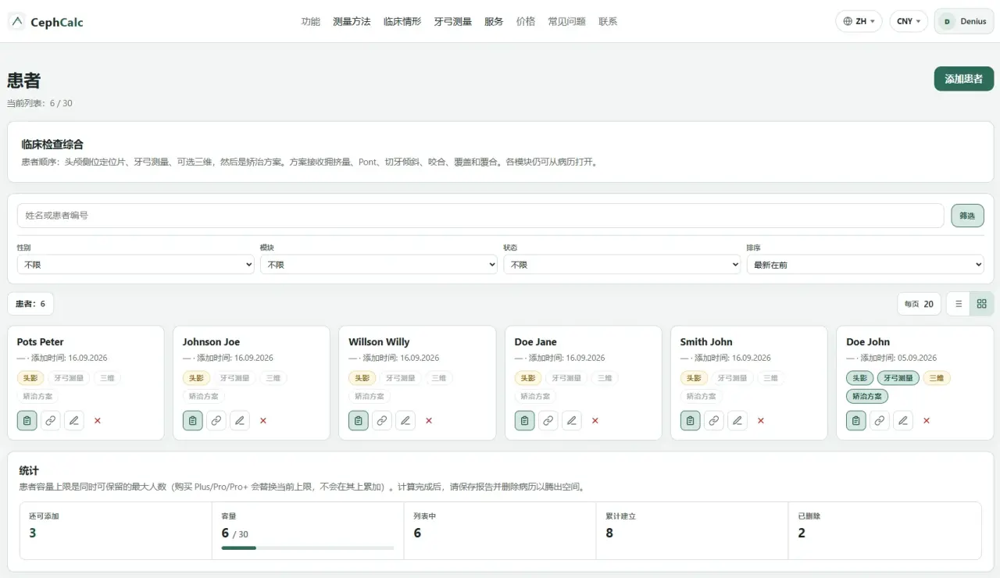1000x578 pixels.
Task: Click the 添加患者 button
Action: (x=964, y=79)
